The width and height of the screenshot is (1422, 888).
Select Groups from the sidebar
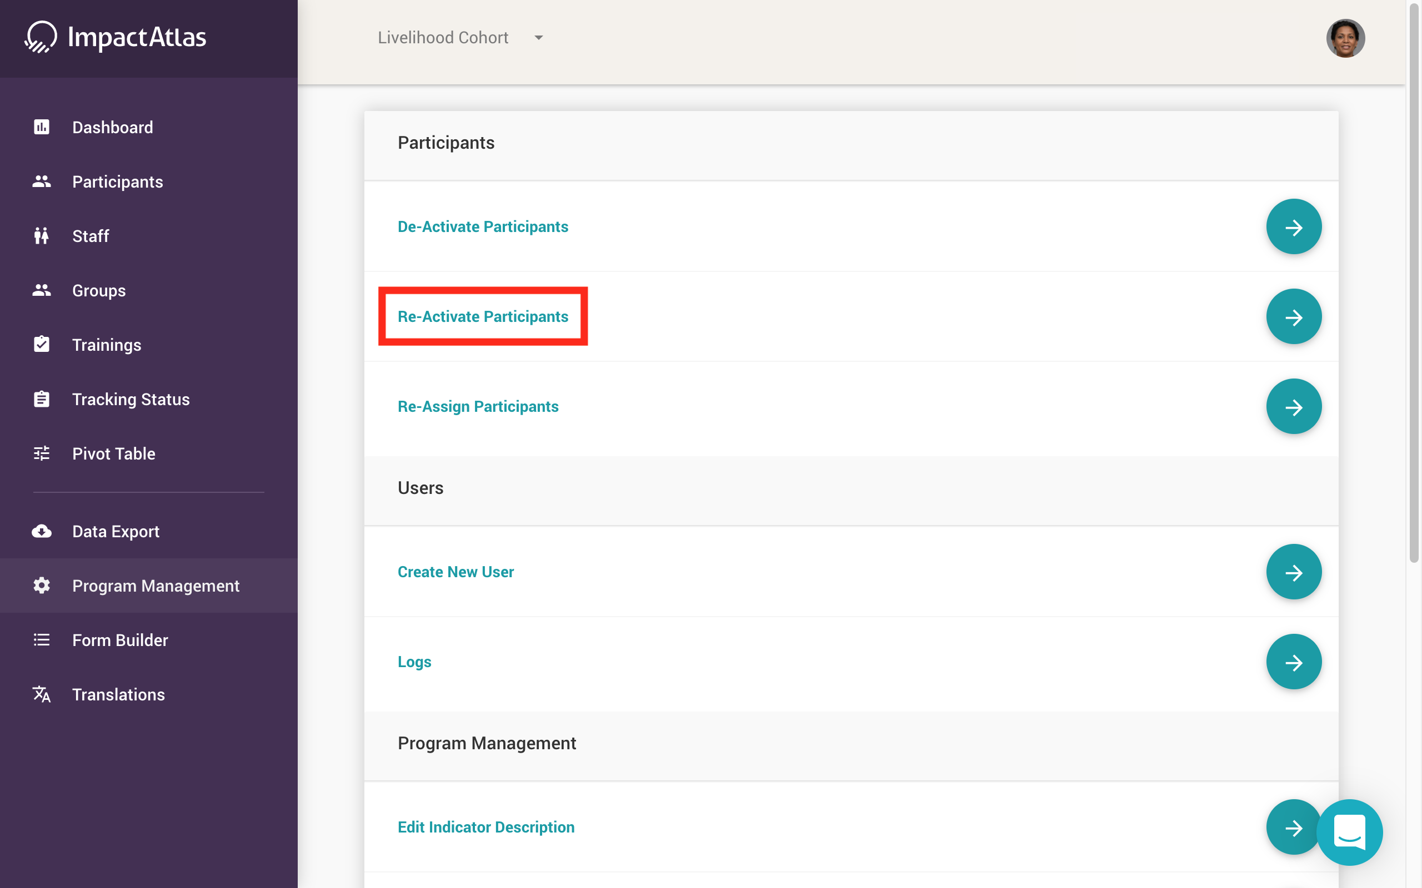(x=99, y=290)
